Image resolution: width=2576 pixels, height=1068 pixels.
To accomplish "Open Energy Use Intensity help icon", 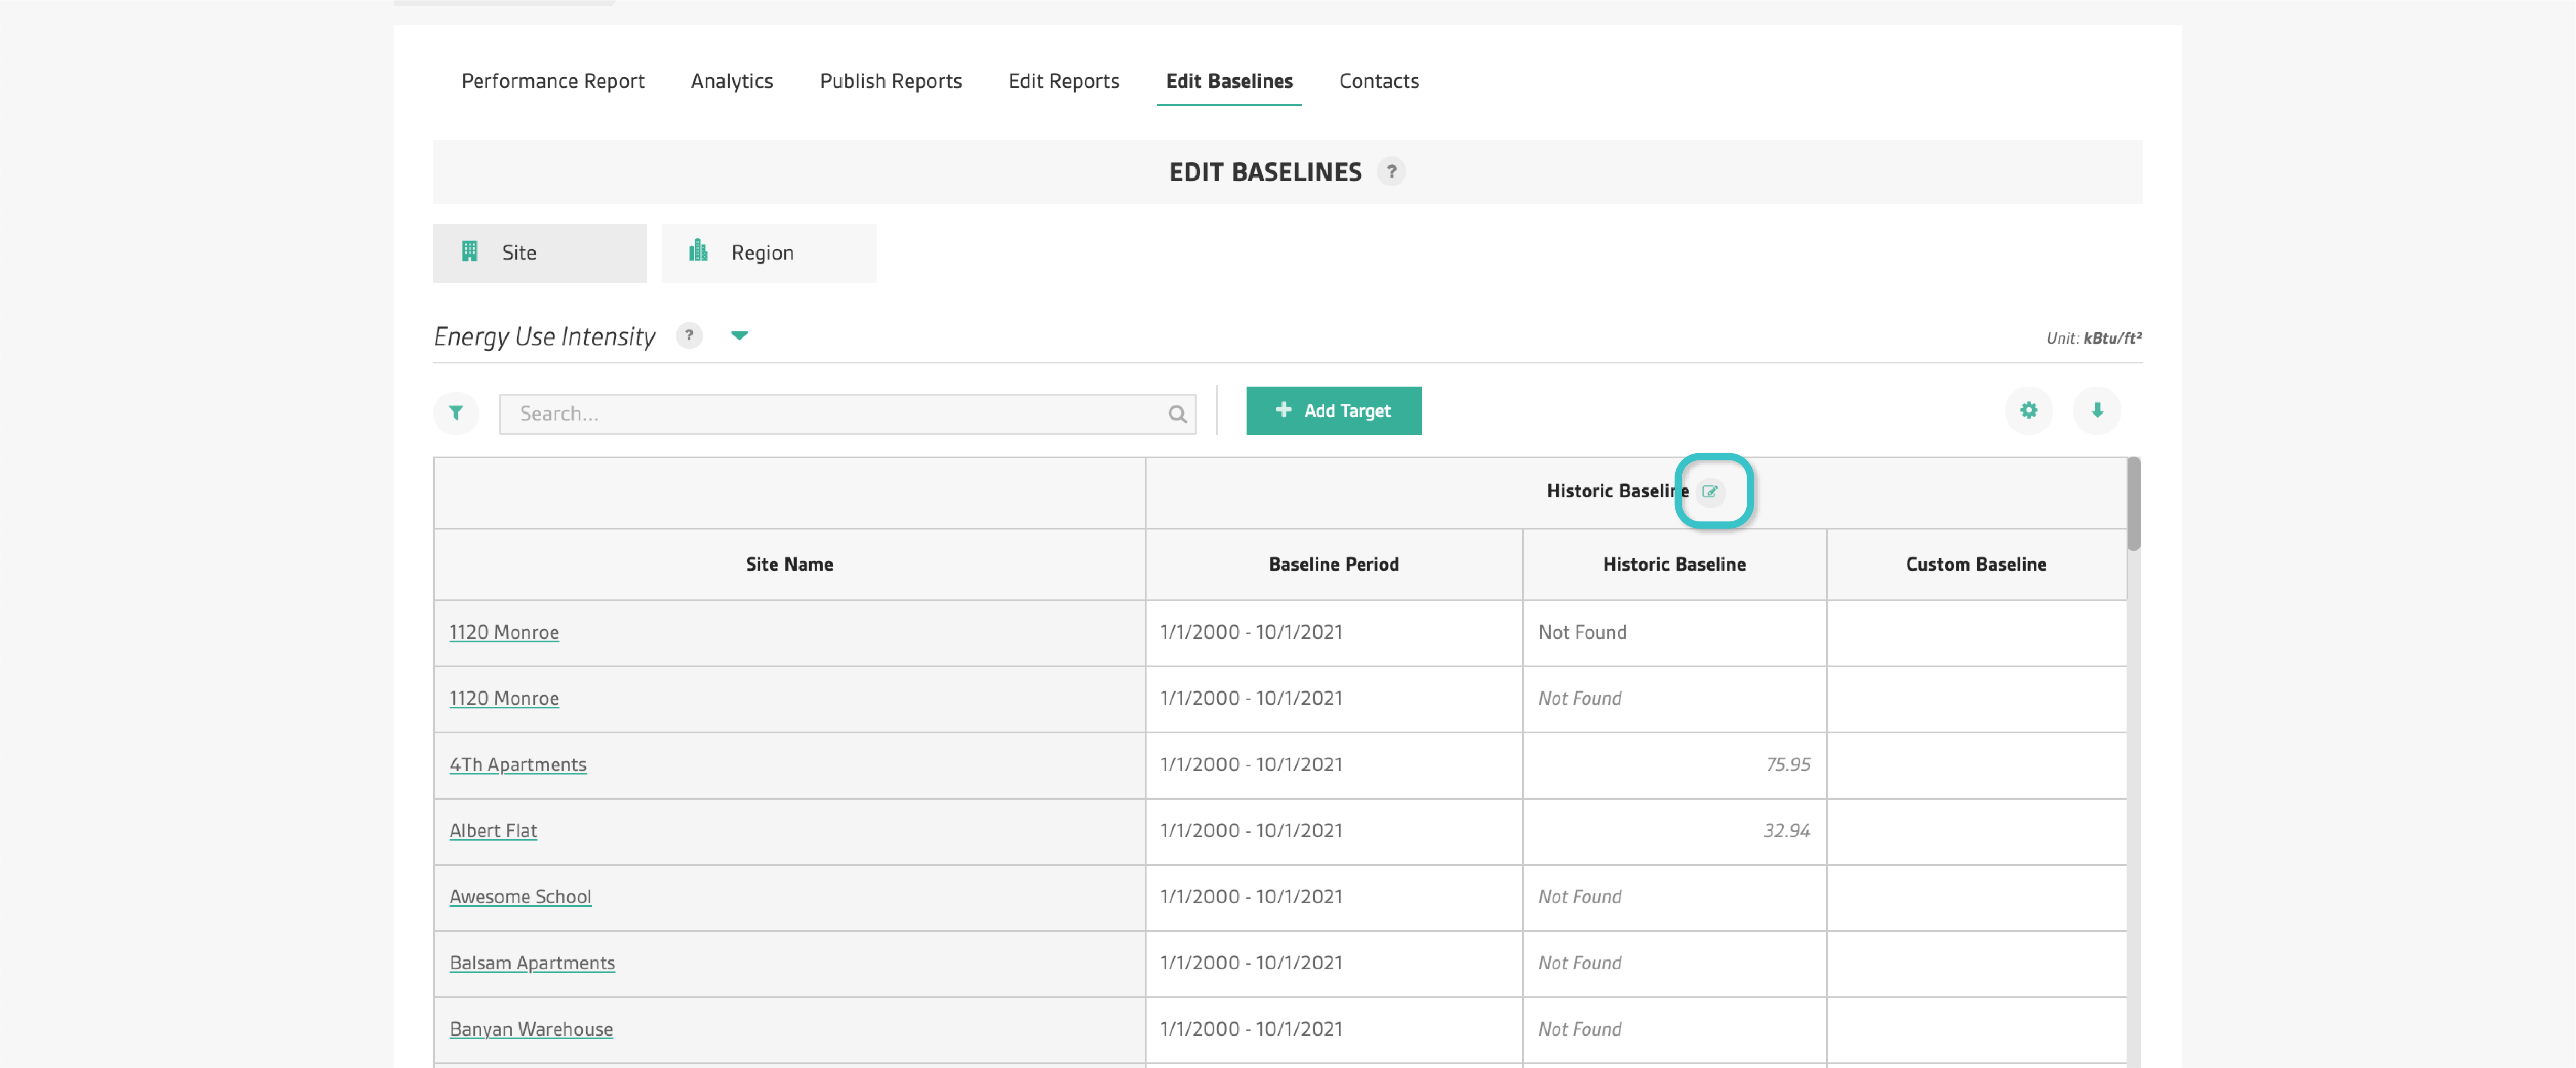I will (x=689, y=336).
